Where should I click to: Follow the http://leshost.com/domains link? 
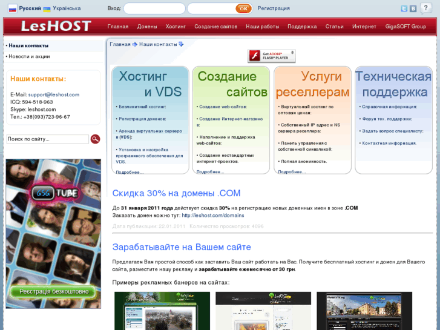[x=213, y=216]
